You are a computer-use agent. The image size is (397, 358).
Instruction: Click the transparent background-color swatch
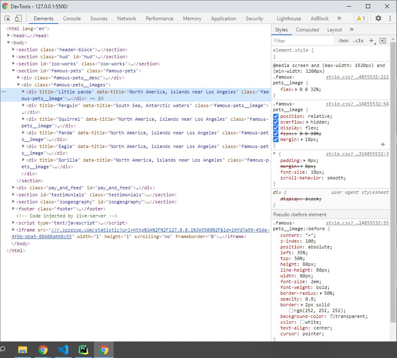332,316
